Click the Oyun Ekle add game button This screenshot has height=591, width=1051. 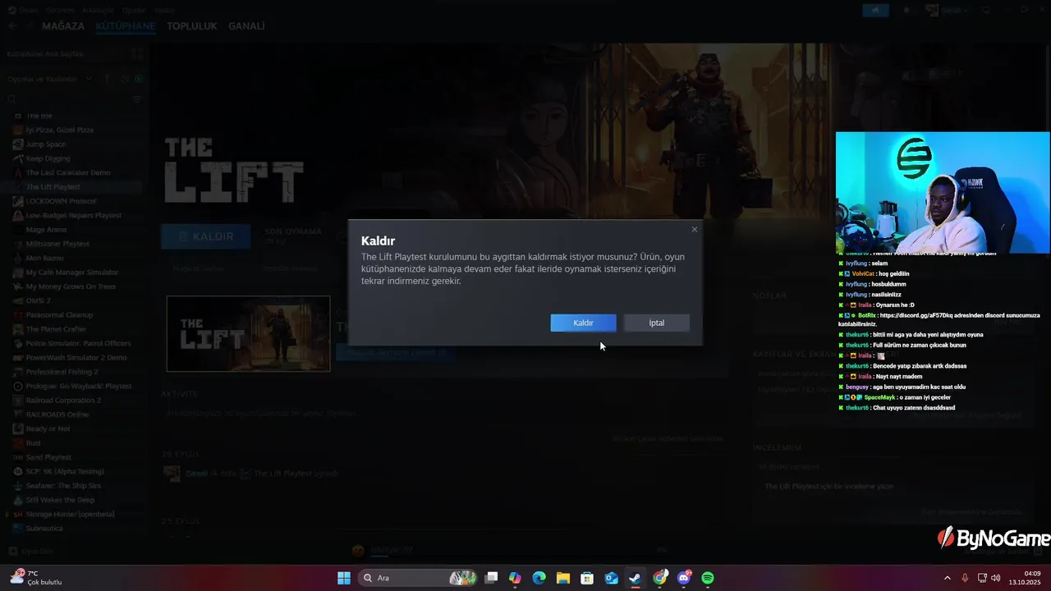click(x=30, y=551)
